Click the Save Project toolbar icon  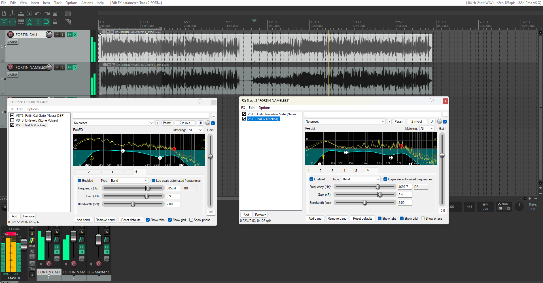click(21, 13)
